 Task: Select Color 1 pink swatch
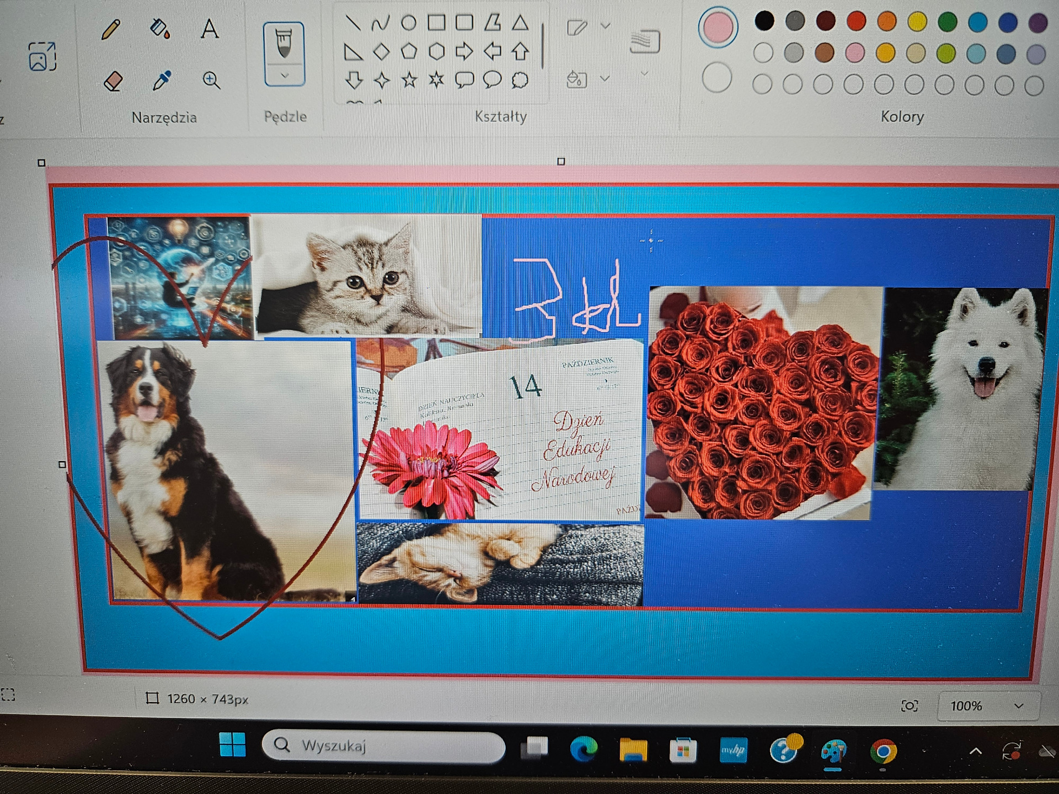pos(718,27)
